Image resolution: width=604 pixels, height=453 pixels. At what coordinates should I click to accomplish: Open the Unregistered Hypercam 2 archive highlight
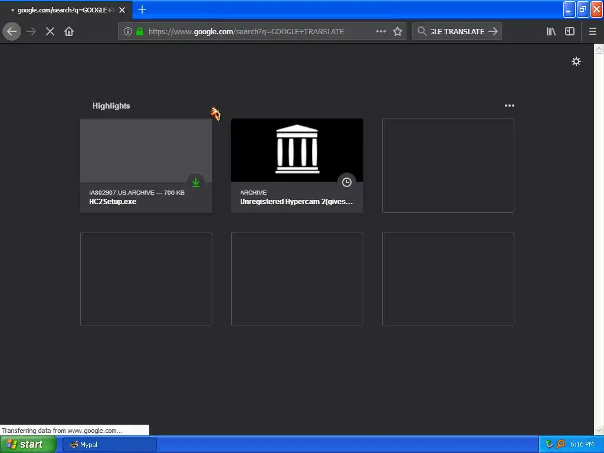[x=297, y=166]
